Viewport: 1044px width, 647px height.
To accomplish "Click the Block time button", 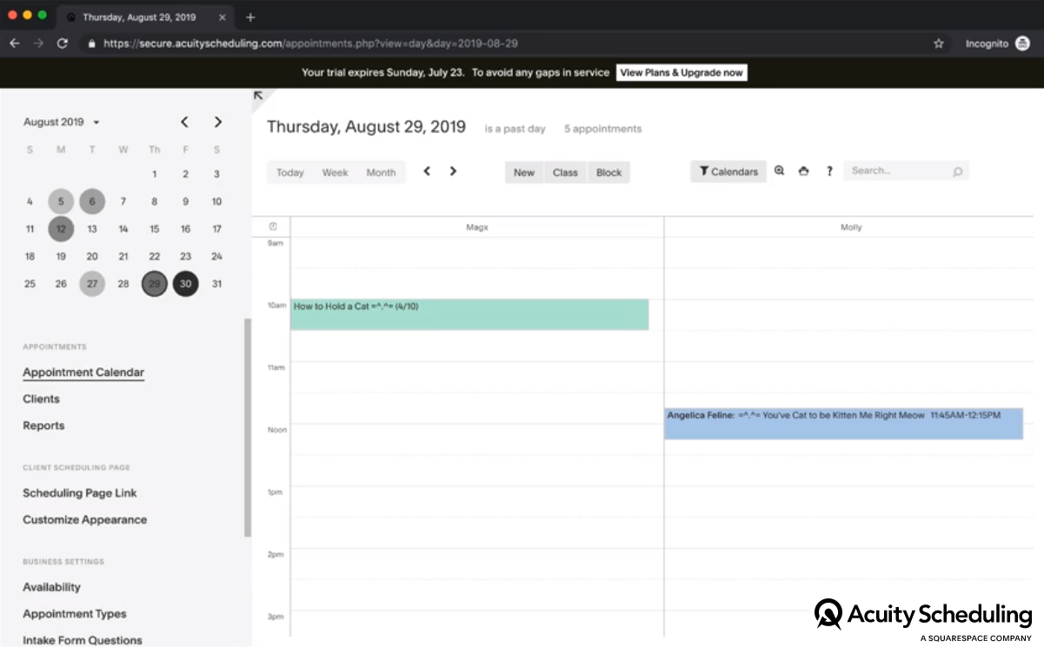I will point(609,173).
